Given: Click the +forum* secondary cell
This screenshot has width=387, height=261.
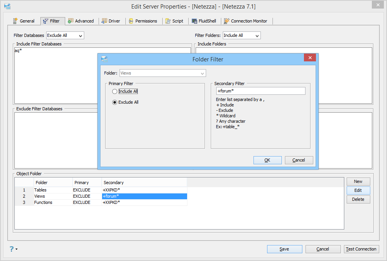Looking at the screenshot, I should 144,196.
